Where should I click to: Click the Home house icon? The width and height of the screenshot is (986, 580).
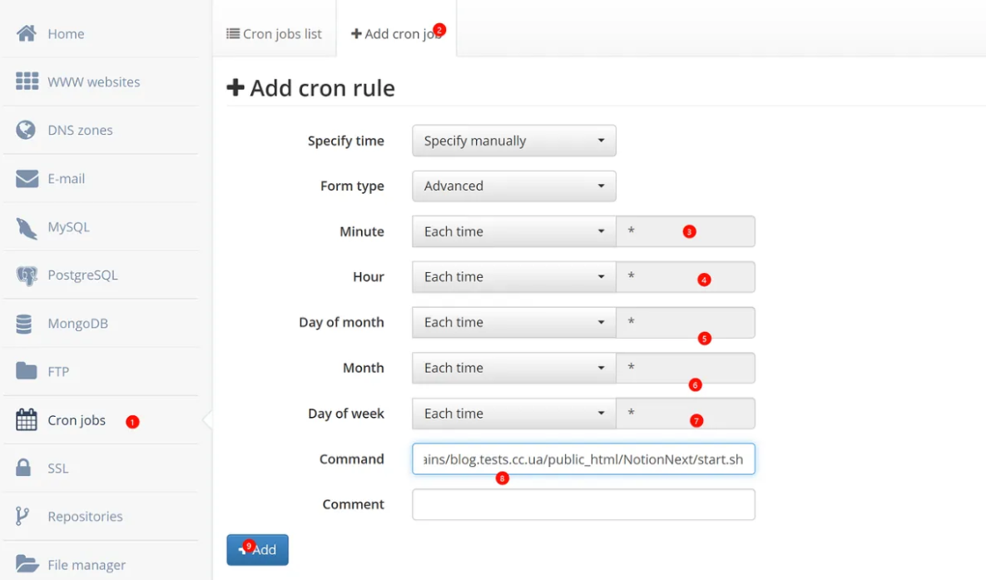pyautogui.click(x=27, y=33)
